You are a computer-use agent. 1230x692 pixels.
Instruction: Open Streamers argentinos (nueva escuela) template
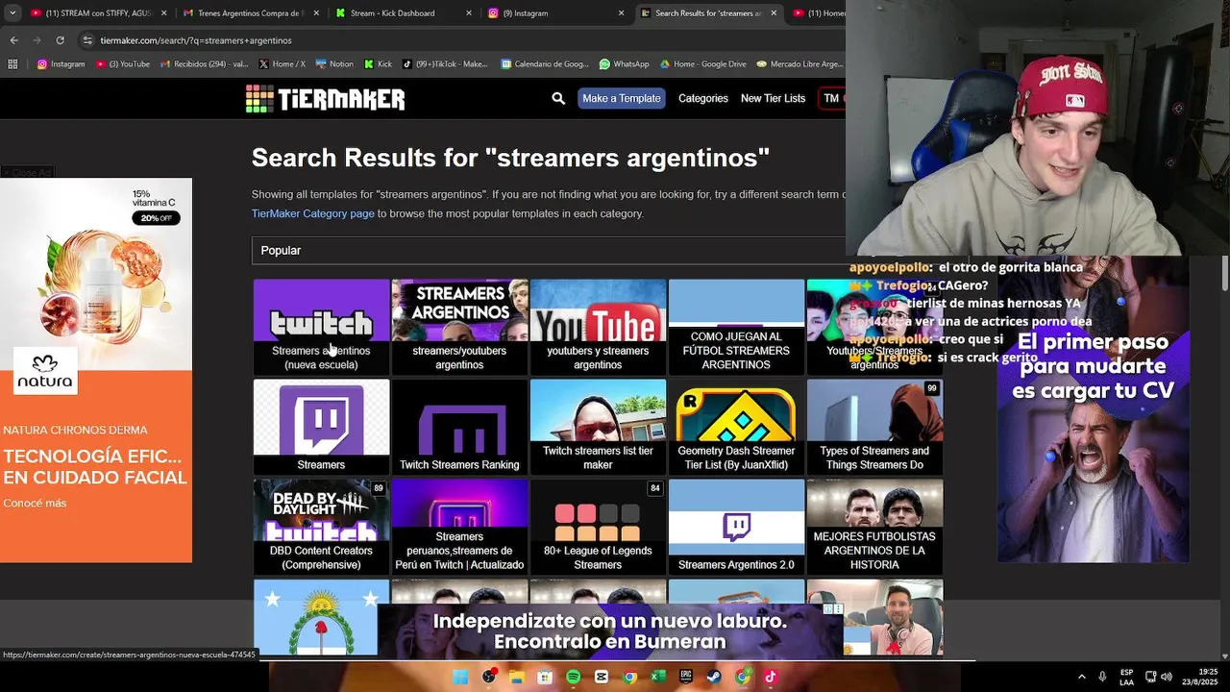321,327
